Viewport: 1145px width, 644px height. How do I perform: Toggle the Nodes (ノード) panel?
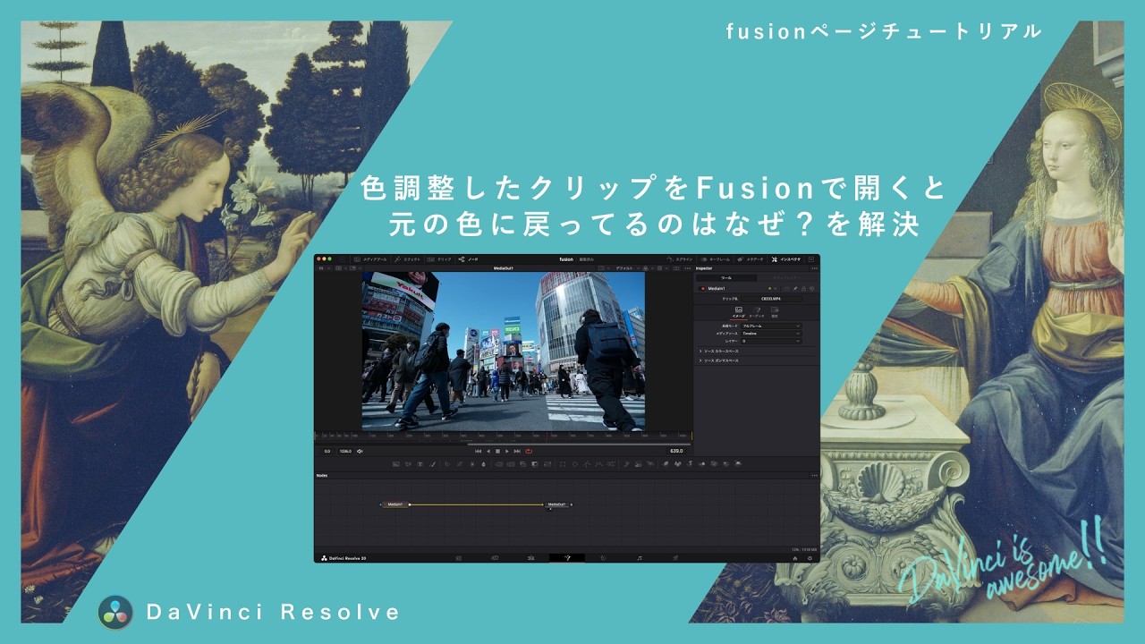click(469, 259)
